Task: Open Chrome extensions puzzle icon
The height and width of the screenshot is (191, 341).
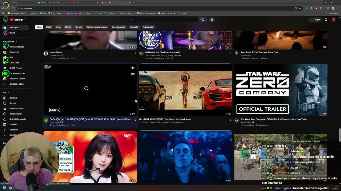Action: tap(321, 8)
